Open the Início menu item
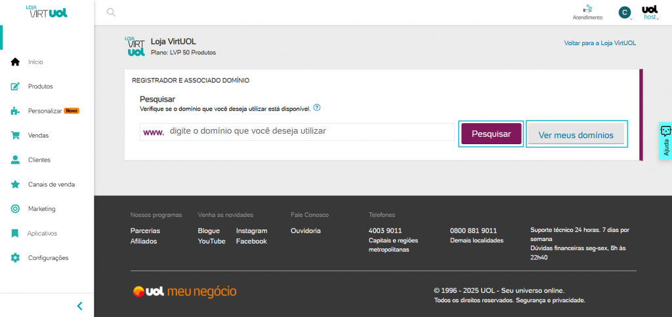Image resolution: width=672 pixels, height=317 pixels. click(x=35, y=62)
